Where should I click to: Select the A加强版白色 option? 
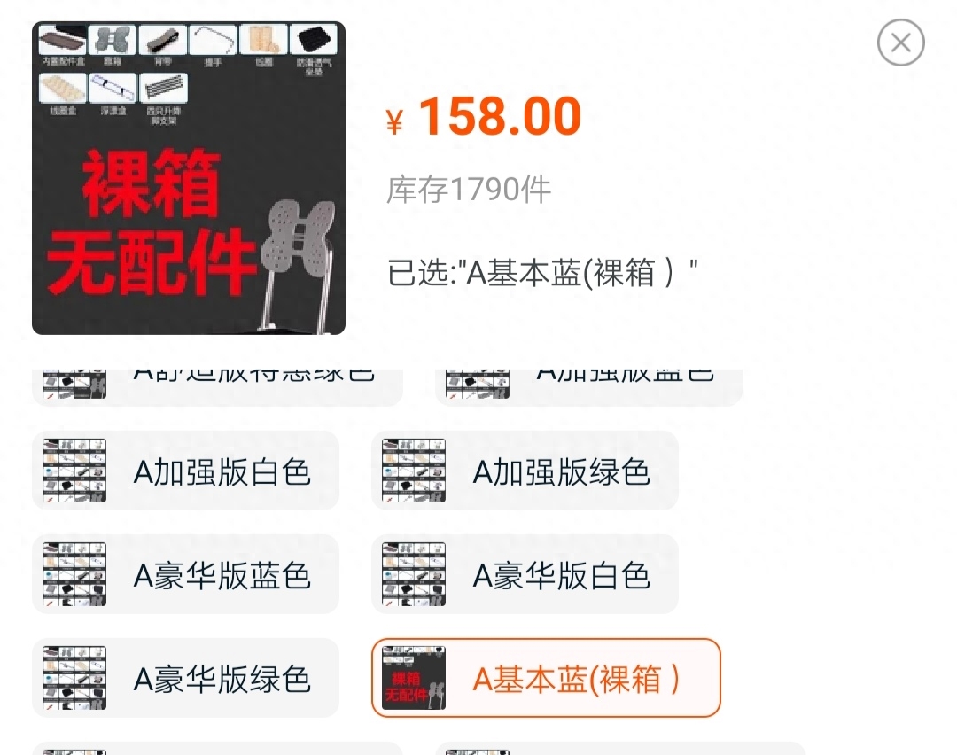pos(185,471)
